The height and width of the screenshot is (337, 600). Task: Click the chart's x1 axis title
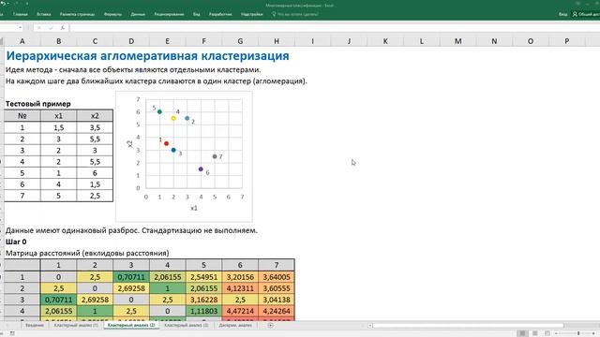pos(194,208)
